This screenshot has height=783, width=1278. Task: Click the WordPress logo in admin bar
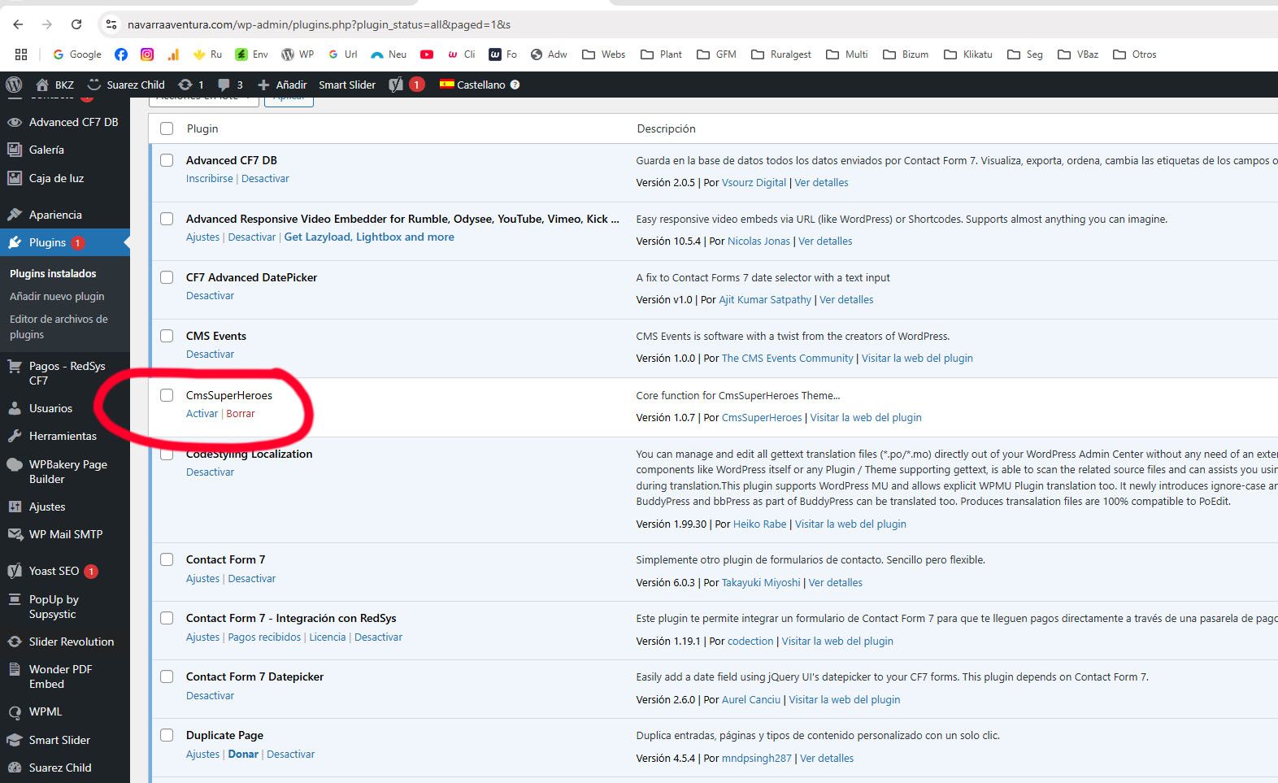pos(14,85)
